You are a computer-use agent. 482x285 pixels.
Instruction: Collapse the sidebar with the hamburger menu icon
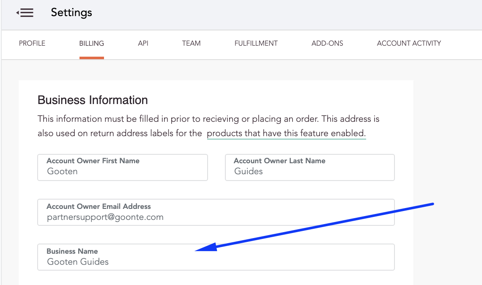click(x=25, y=13)
